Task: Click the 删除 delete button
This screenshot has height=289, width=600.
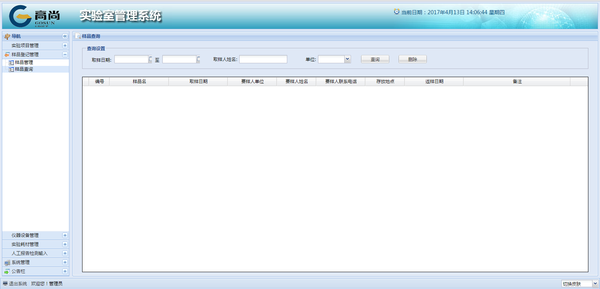Action: [x=412, y=60]
